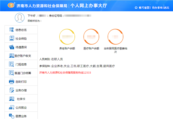This screenshot has height=119, width=173.
Task: Click the 身份证号码 label
Action: pyautogui.click(x=56, y=16)
